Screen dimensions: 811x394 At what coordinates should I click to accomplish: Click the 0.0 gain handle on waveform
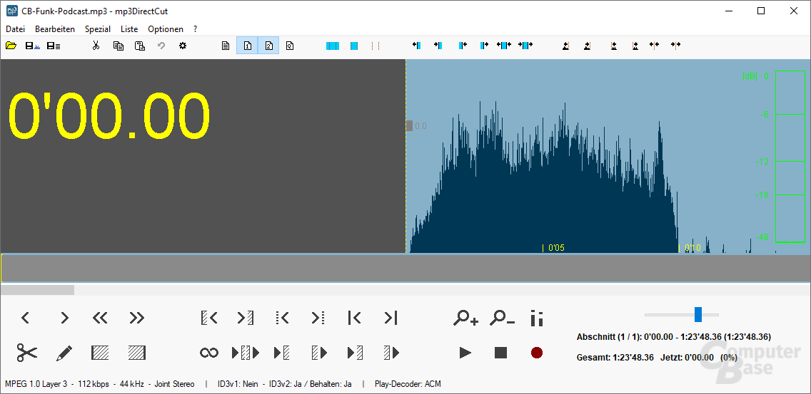(409, 125)
